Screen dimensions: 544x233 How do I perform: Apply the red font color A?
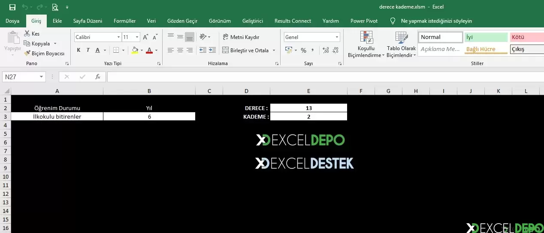pyautogui.click(x=149, y=50)
